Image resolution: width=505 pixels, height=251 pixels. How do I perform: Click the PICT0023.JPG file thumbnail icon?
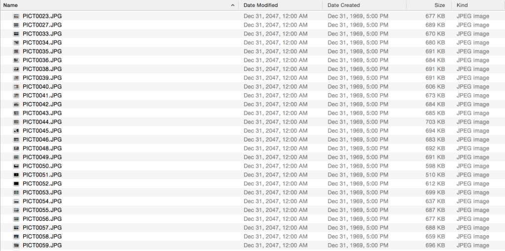click(16, 16)
